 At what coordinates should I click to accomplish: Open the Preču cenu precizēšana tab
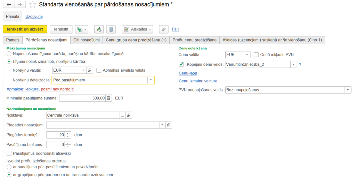pyautogui.click(x=194, y=40)
